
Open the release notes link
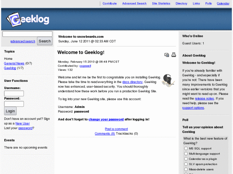click(204, 98)
